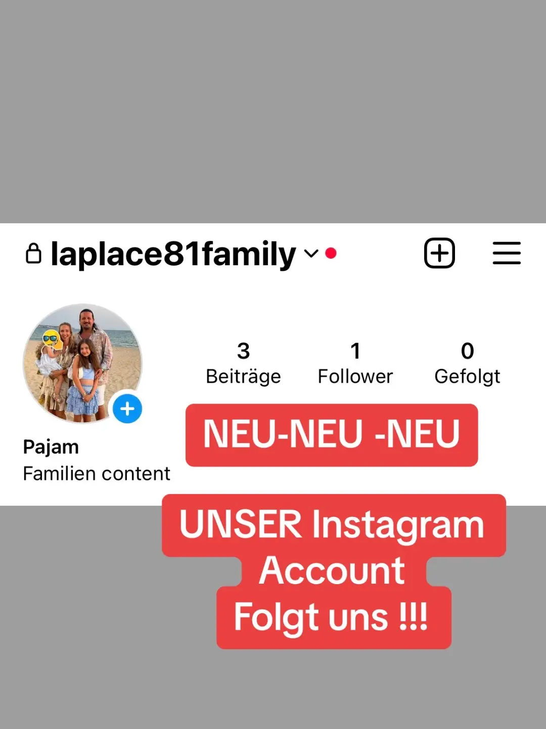546x729 pixels.
Task: Open the 1 Follower list
Action: coord(355,363)
